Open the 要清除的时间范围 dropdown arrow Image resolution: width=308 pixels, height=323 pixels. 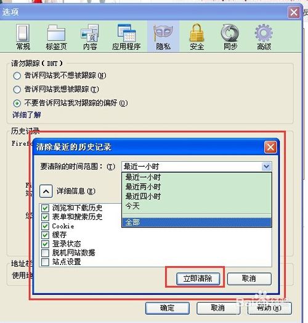pyautogui.click(x=267, y=167)
